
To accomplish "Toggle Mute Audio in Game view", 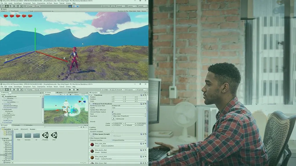I will (133, 11).
